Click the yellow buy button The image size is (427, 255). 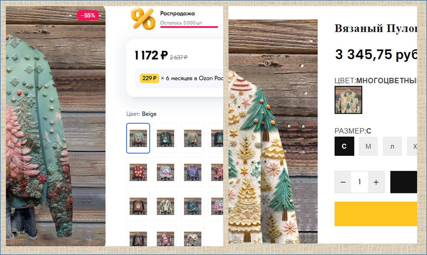(376, 214)
